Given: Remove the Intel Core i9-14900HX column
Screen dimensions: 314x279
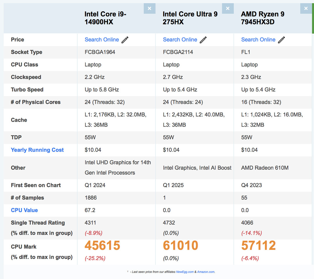Looking at the screenshot, I should pyautogui.click(x=149, y=8).
